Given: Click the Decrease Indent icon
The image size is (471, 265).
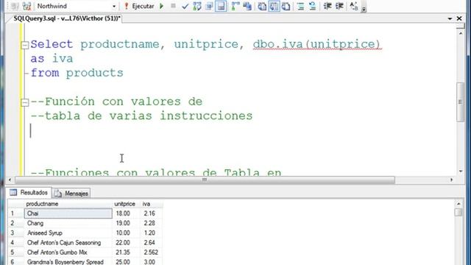Looking at the screenshot, I should pos(327,6).
